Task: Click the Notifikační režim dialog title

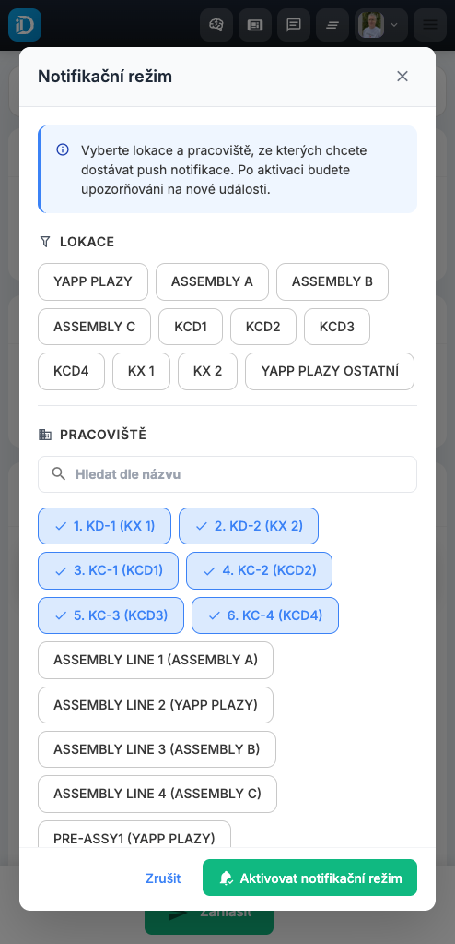Action: (x=105, y=77)
